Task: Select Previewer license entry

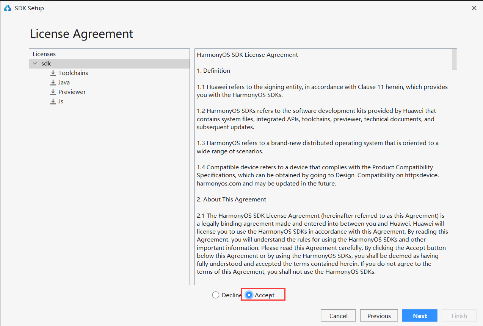Action: pos(72,92)
